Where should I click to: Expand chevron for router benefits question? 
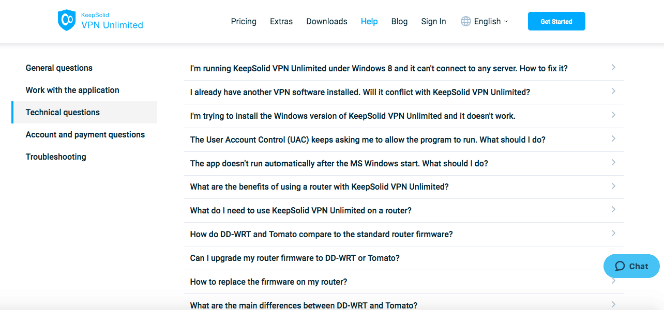613,186
